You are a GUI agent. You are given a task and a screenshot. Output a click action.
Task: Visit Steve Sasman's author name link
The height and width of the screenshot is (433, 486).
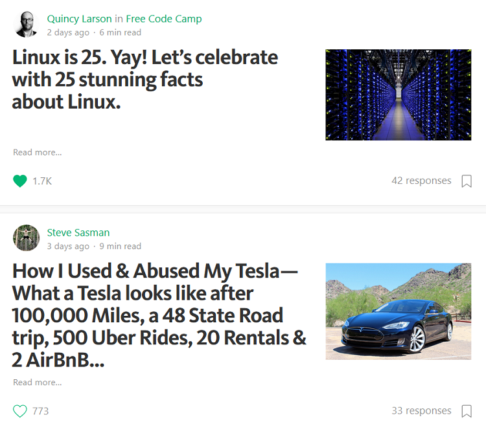tap(78, 232)
